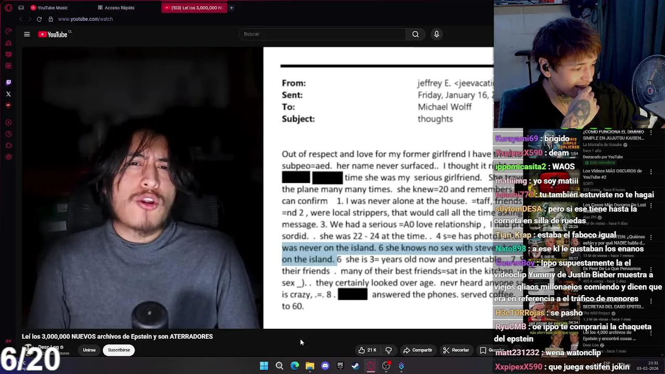Switch to Opera GX in the taskbar
The width and height of the screenshot is (665, 374).
coord(371,366)
